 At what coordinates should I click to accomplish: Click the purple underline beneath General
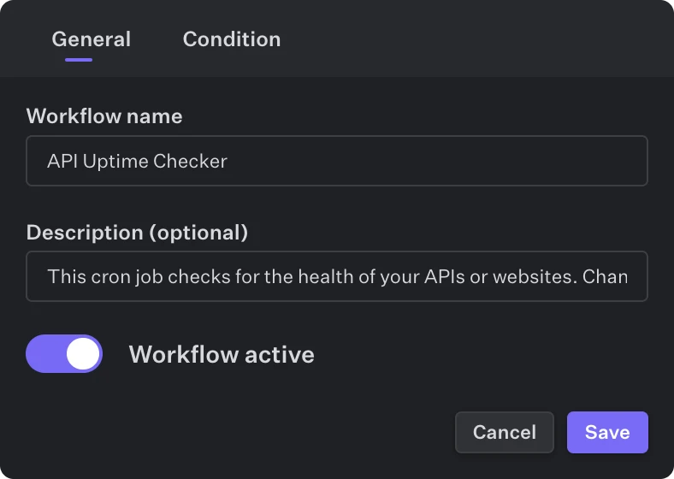point(79,60)
